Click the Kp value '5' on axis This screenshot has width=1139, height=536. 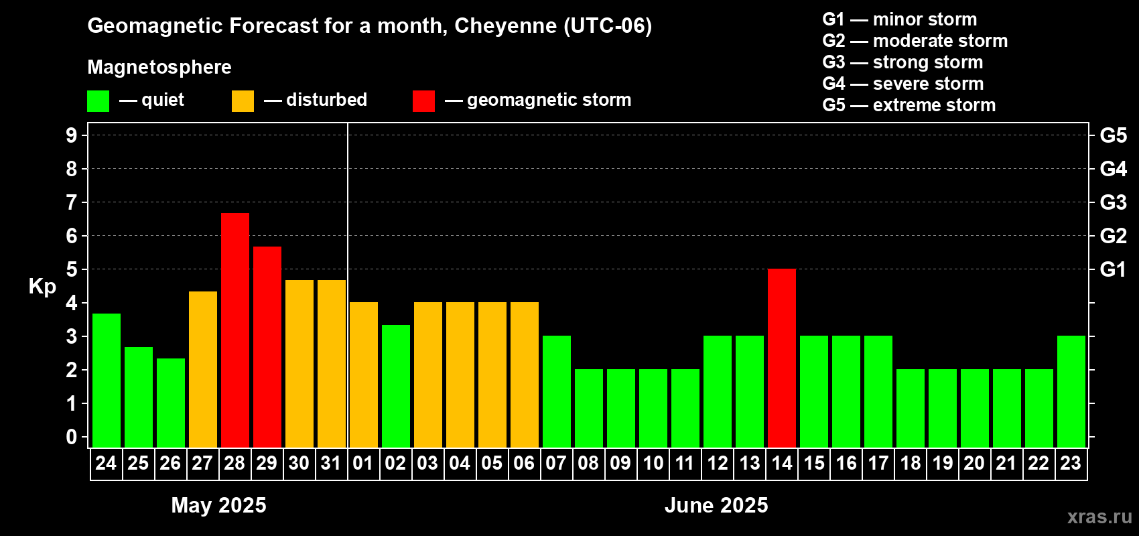click(x=72, y=269)
